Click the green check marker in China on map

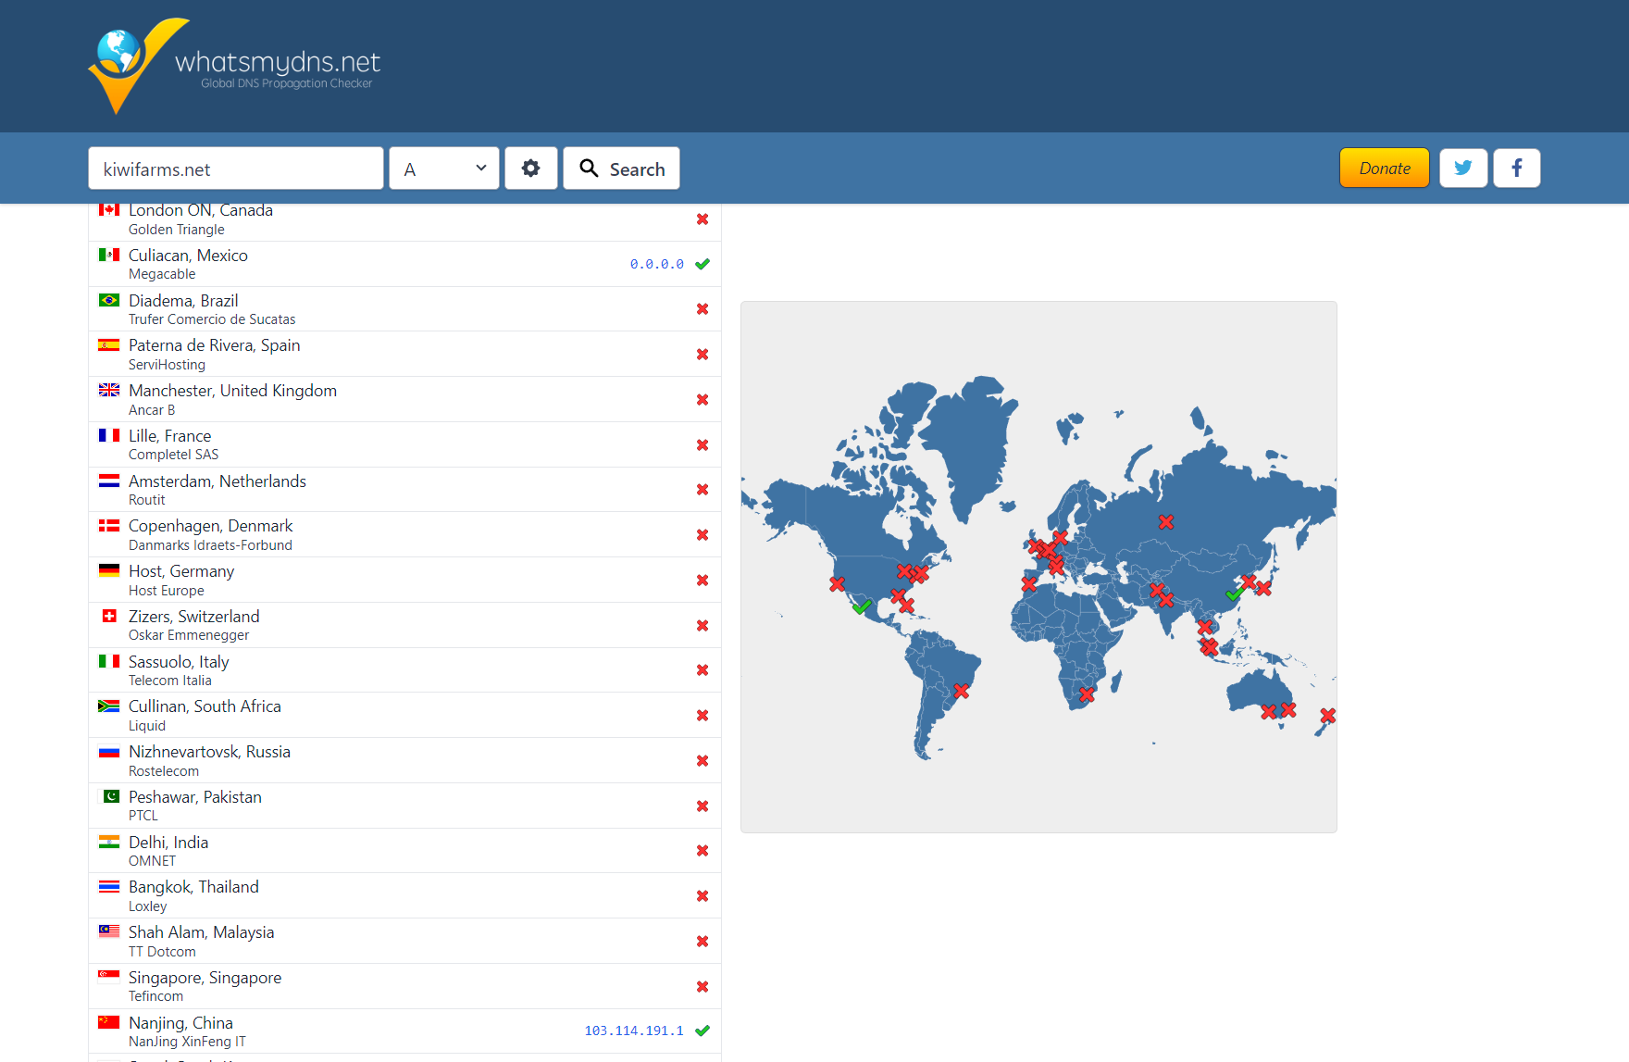[1234, 593]
